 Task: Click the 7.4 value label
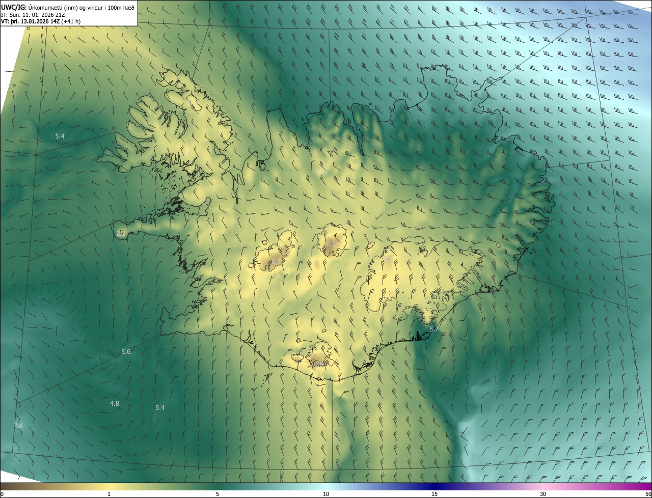point(18,426)
